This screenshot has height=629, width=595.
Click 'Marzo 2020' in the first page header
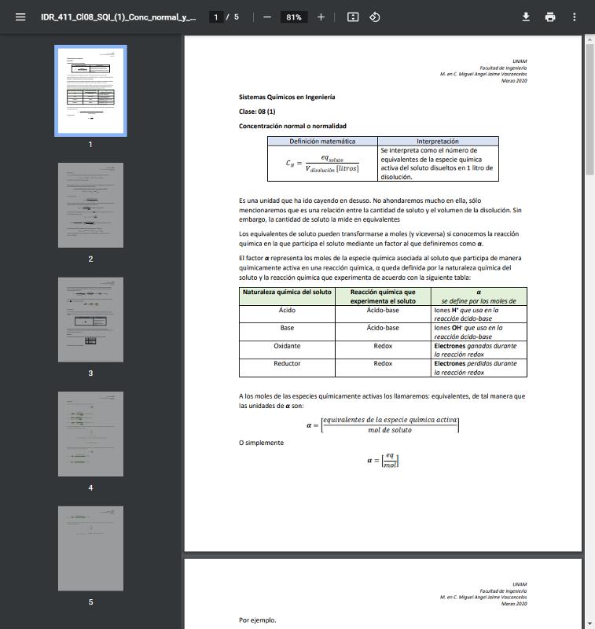(x=514, y=81)
